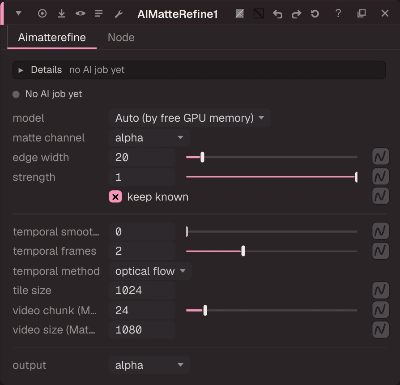Open animation menu for temporal smoothing
The width and height of the screenshot is (400, 385).
click(380, 231)
